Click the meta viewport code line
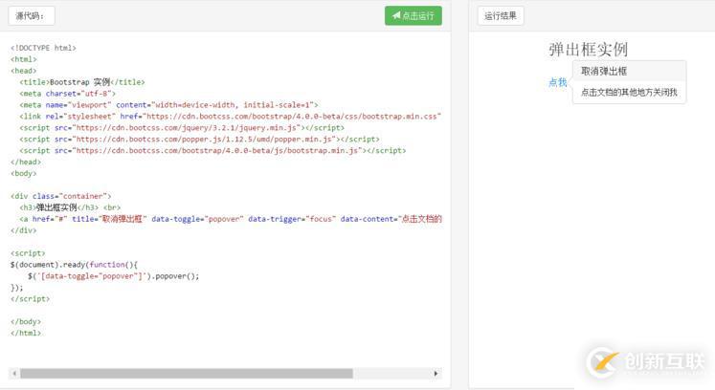This screenshot has width=715, height=390. [x=168, y=105]
